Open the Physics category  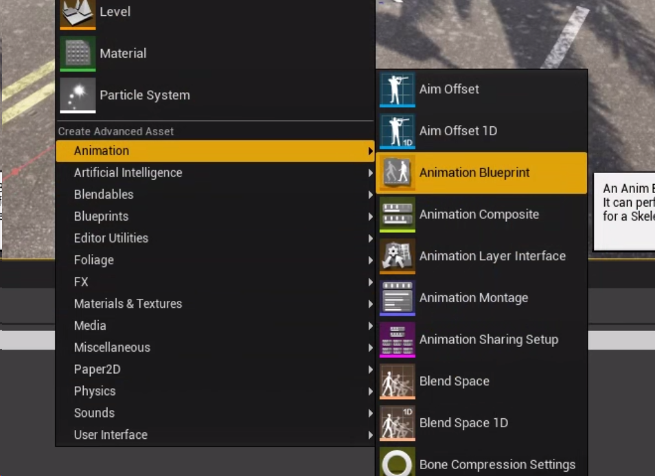(x=95, y=392)
